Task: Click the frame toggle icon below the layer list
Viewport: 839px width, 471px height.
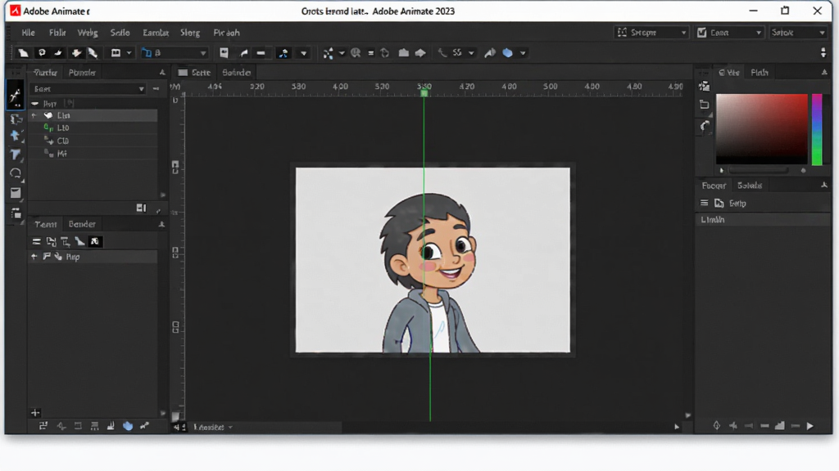Action: coord(141,208)
